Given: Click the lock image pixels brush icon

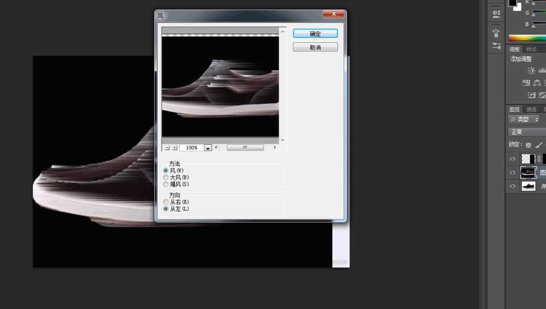Looking at the screenshot, I should click(539, 144).
